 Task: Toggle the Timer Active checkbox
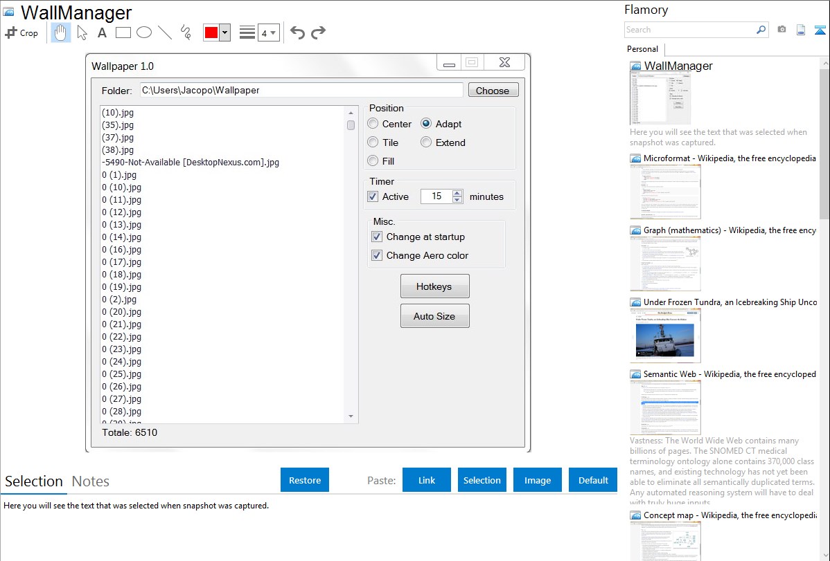click(x=373, y=196)
